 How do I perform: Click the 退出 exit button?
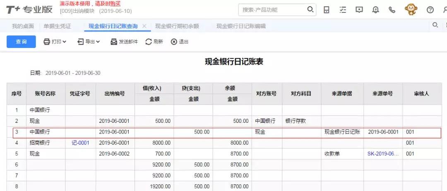[x=180, y=42]
